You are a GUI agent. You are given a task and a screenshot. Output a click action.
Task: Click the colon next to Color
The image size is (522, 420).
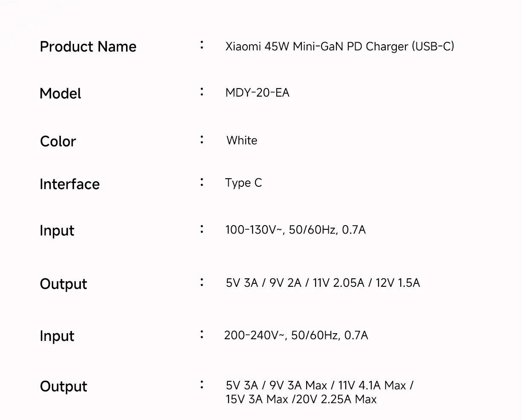(202, 140)
